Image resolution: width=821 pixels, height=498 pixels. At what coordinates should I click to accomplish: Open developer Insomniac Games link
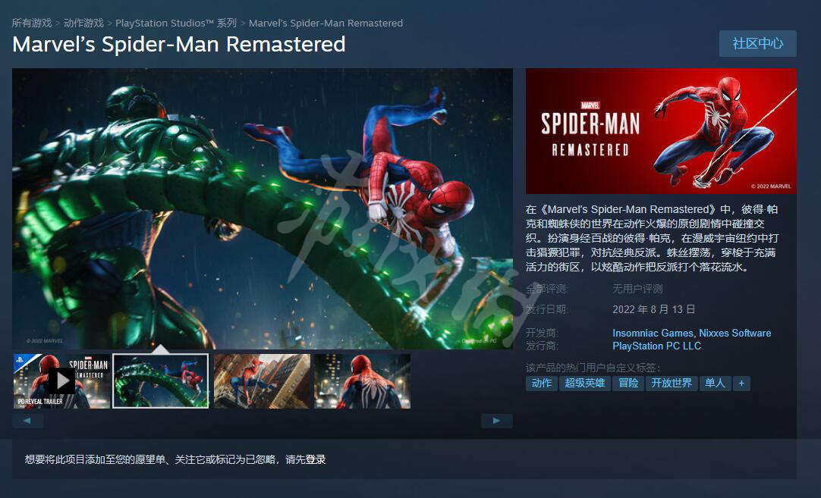(x=653, y=334)
